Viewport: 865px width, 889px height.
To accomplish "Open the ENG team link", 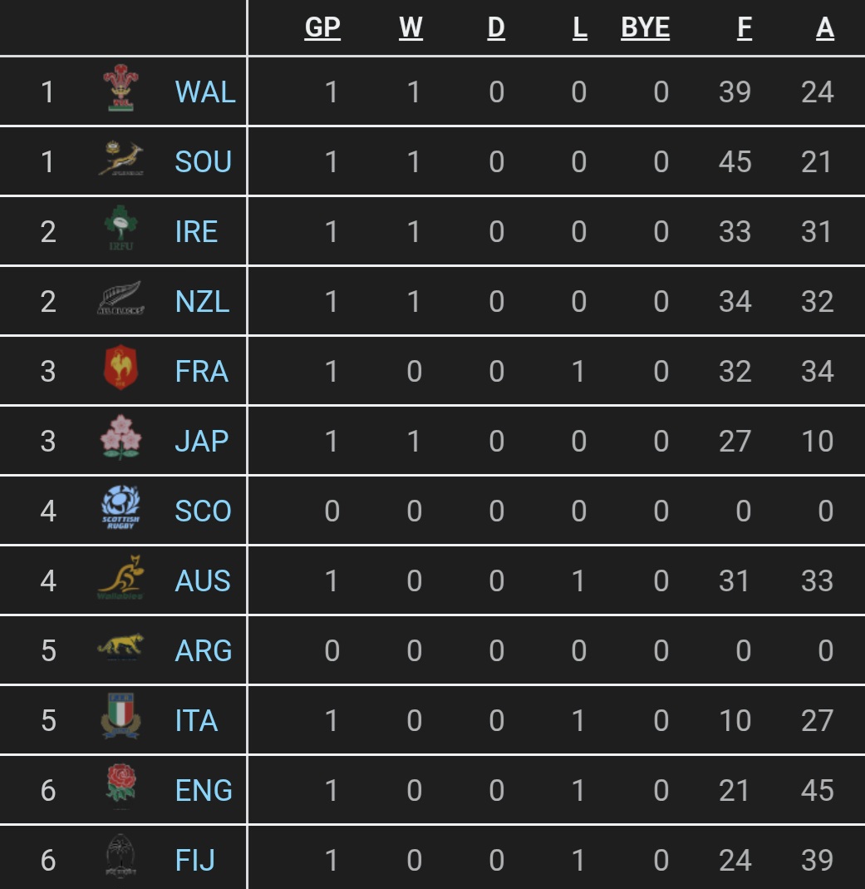I will click(x=204, y=790).
